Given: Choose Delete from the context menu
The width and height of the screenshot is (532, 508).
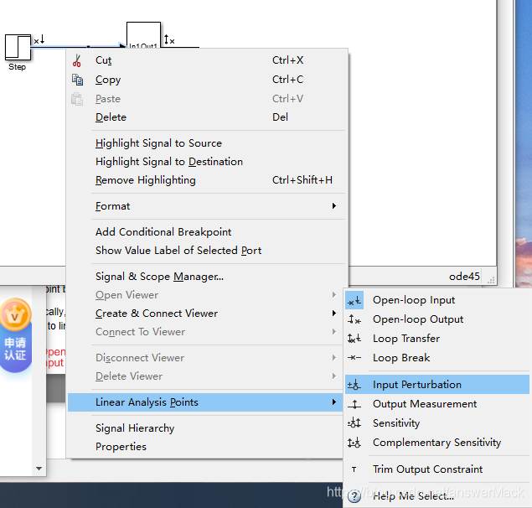Looking at the screenshot, I should click(x=208, y=117).
